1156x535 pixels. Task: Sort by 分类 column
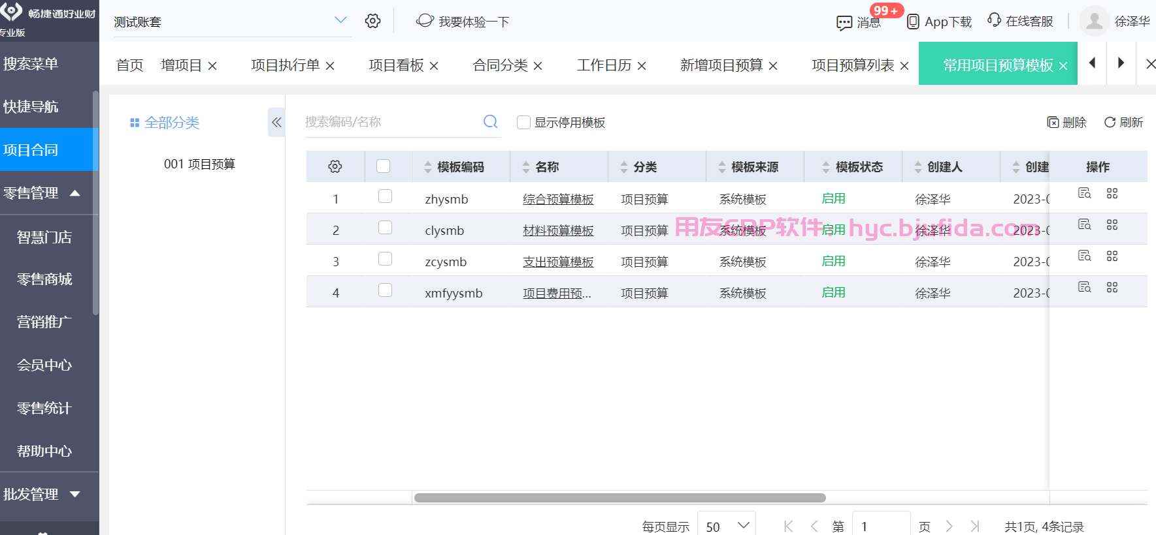coord(624,167)
